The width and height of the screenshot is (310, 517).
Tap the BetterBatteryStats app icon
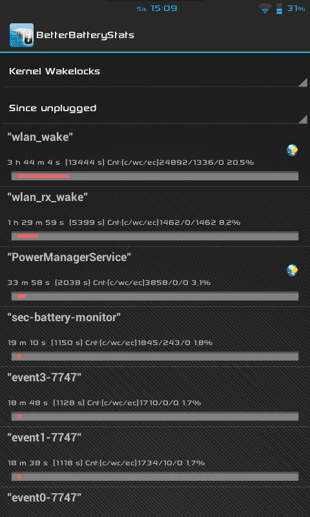click(x=21, y=35)
